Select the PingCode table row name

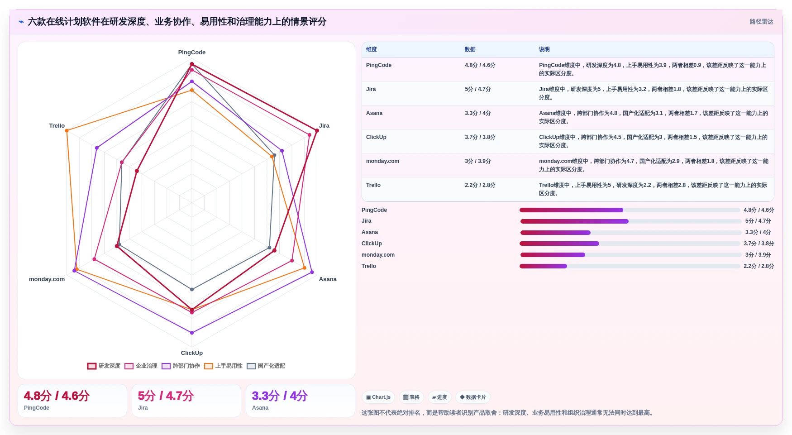coord(379,65)
